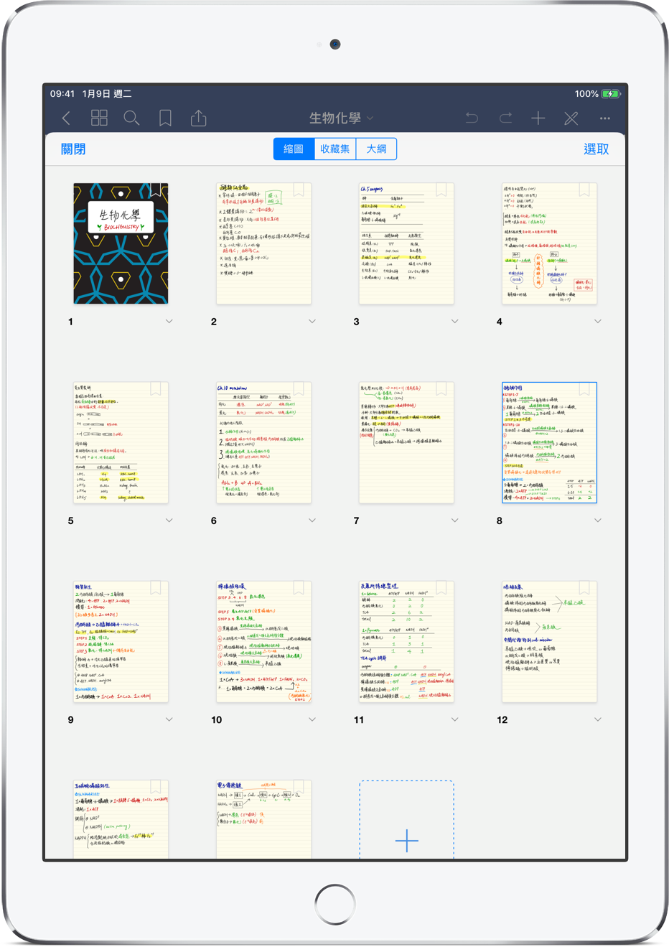Open page 3 thumbnail
The image size is (669, 947).
406,243
